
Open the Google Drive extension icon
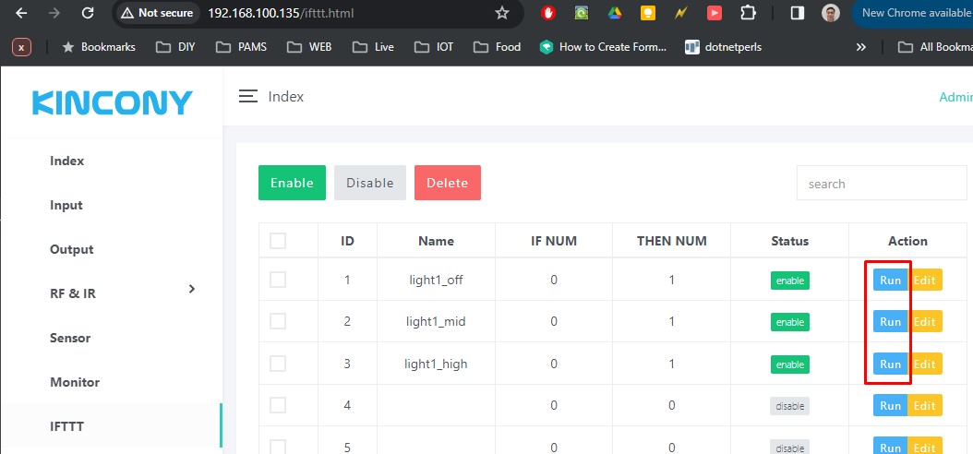(615, 13)
